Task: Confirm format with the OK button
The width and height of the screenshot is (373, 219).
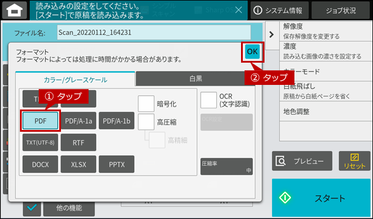Action: coord(252,52)
